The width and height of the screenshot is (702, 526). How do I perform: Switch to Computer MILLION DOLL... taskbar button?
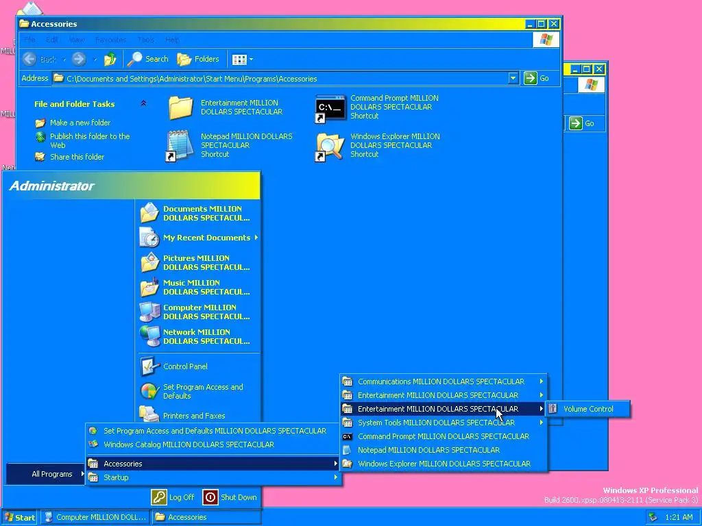96,518
